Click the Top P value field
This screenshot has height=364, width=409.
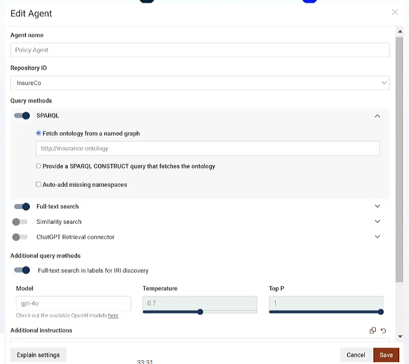pyautogui.click(x=326, y=303)
